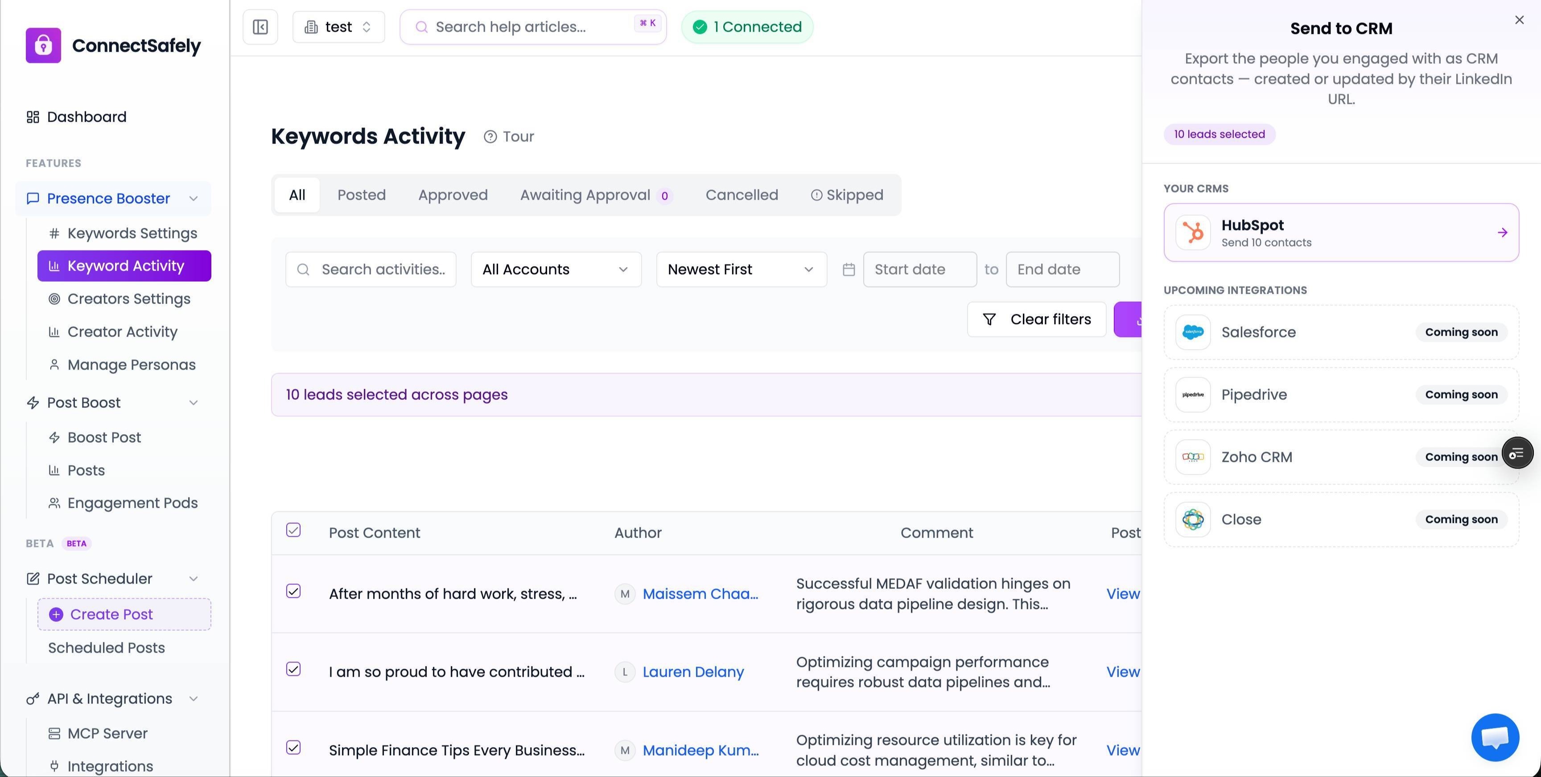
Task: Click the Dashboard grid icon
Action: pos(33,117)
